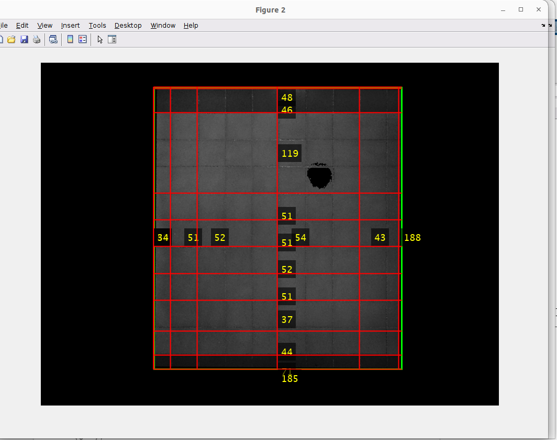557x440 pixels.
Task: Expand the Tools menu
Action: pyautogui.click(x=97, y=25)
